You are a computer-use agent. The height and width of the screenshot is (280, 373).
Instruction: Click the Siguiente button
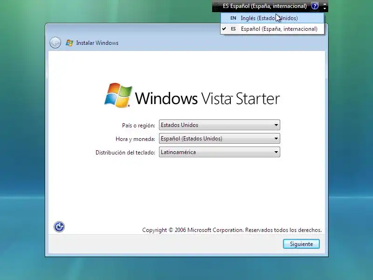301,244
